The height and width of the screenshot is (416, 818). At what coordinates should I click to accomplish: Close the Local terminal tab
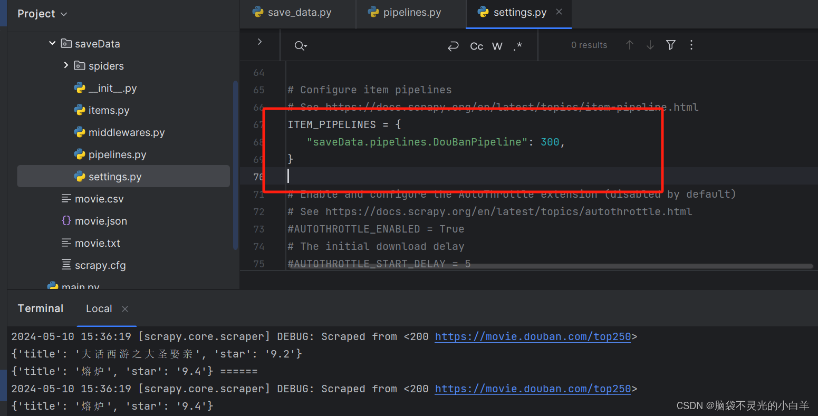pyautogui.click(x=125, y=309)
